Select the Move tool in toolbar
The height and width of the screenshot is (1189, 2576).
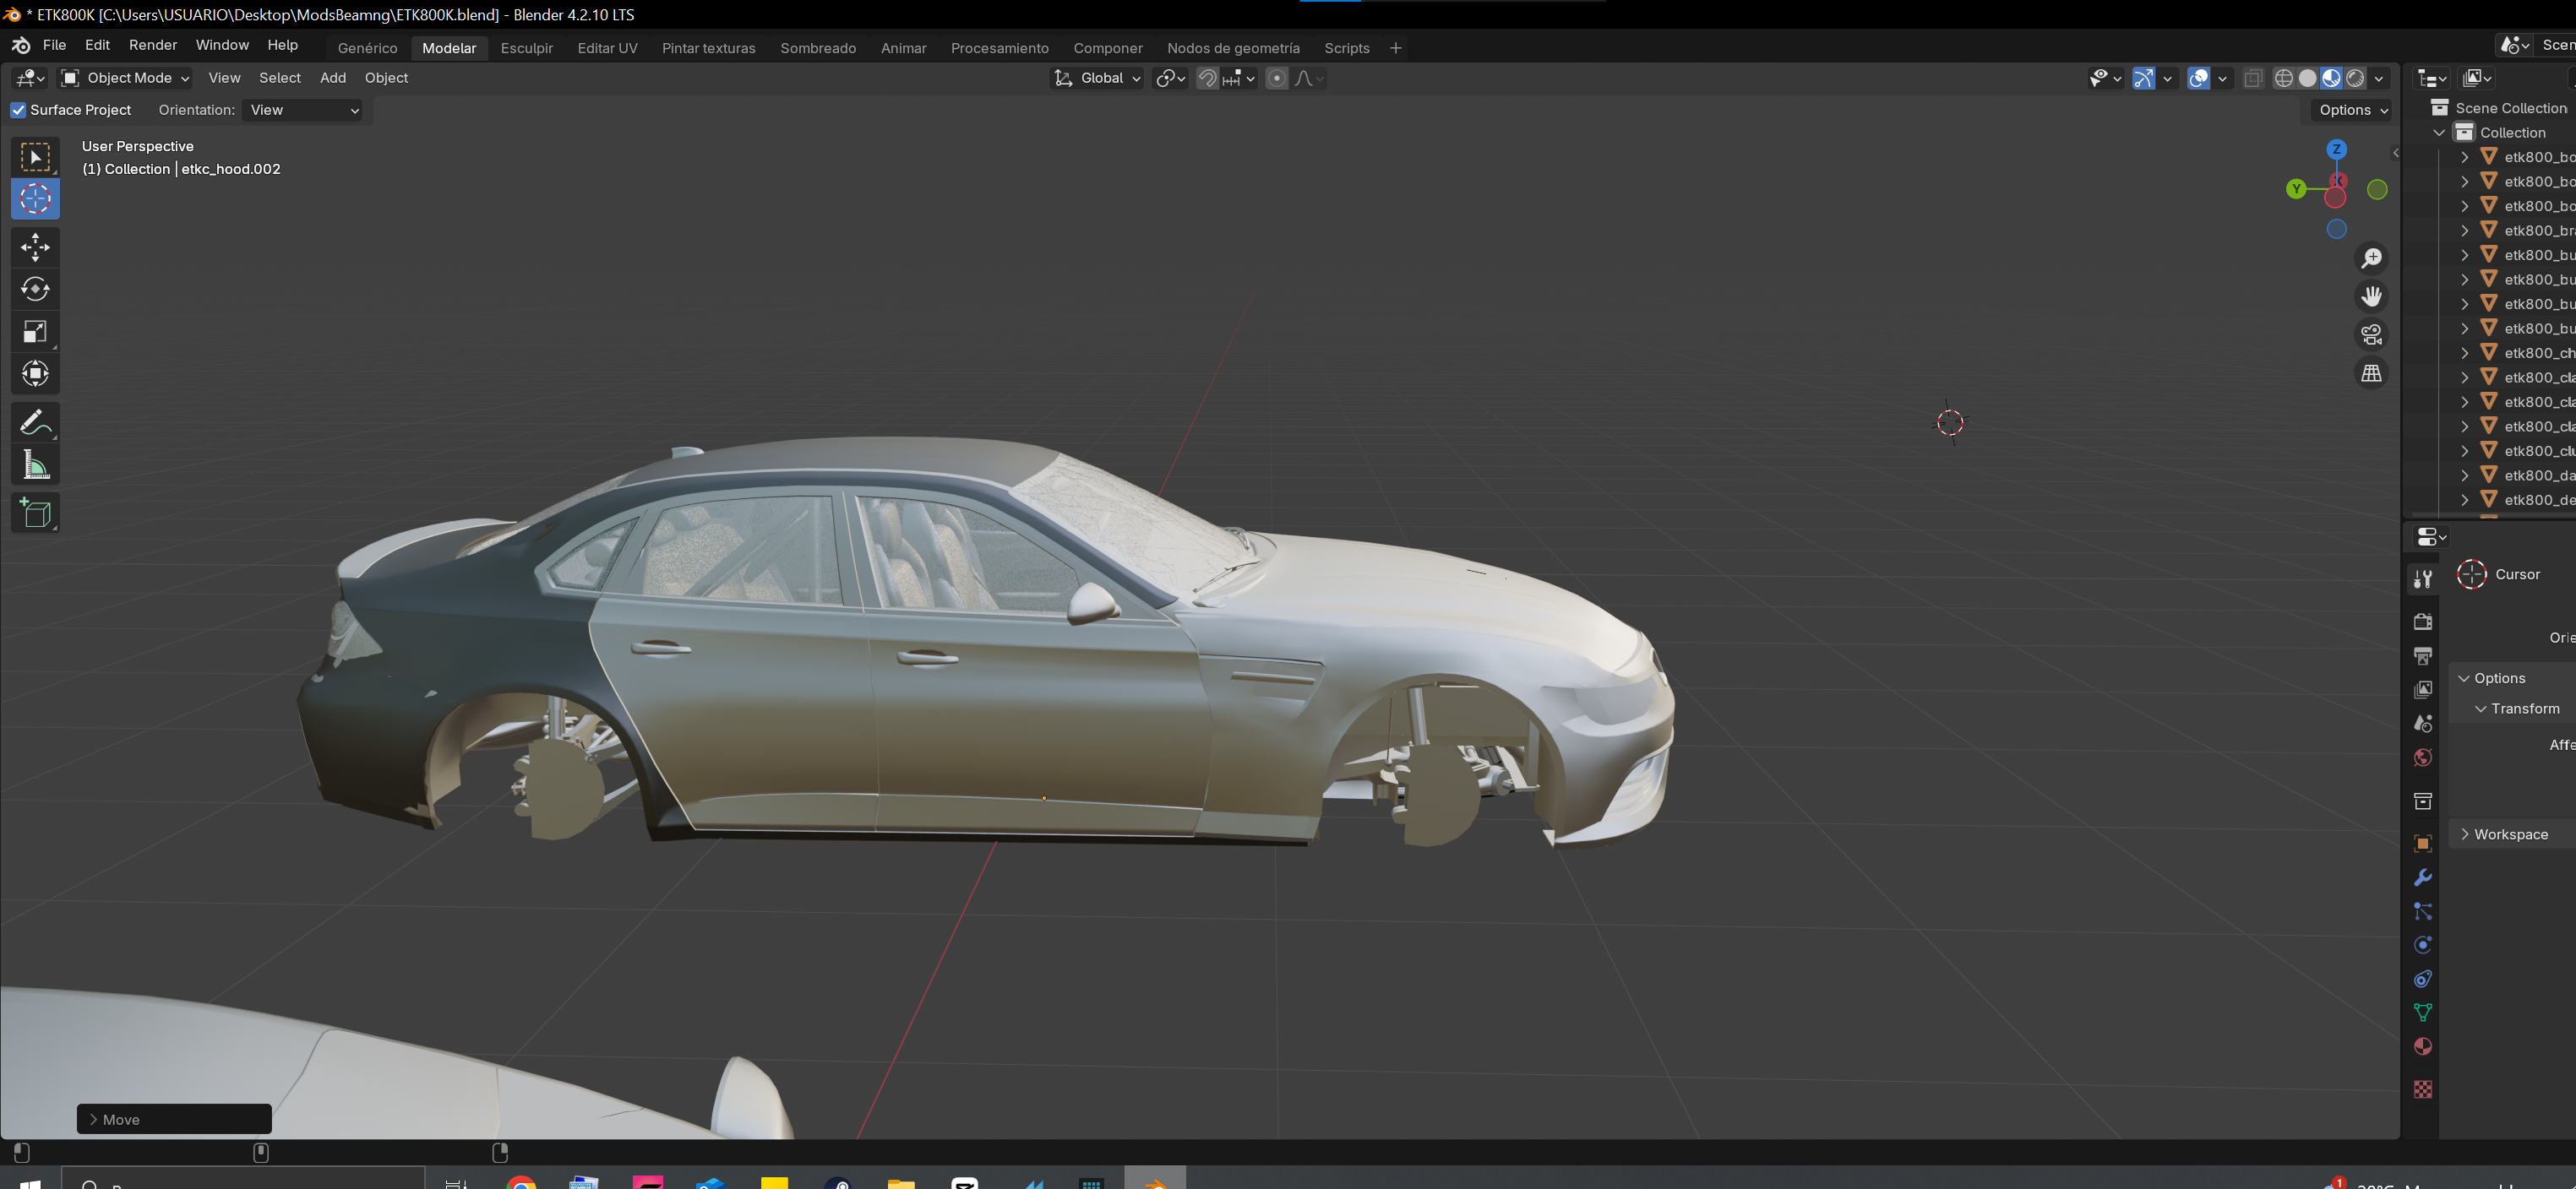point(35,247)
